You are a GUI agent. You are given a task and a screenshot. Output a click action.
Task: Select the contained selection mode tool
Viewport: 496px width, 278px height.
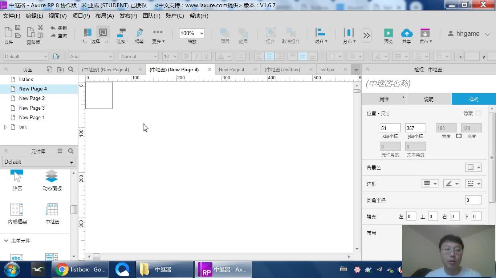pos(103,33)
